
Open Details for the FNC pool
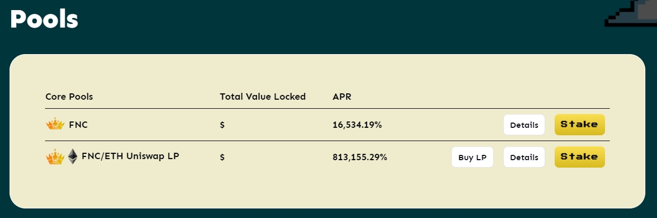tap(524, 125)
